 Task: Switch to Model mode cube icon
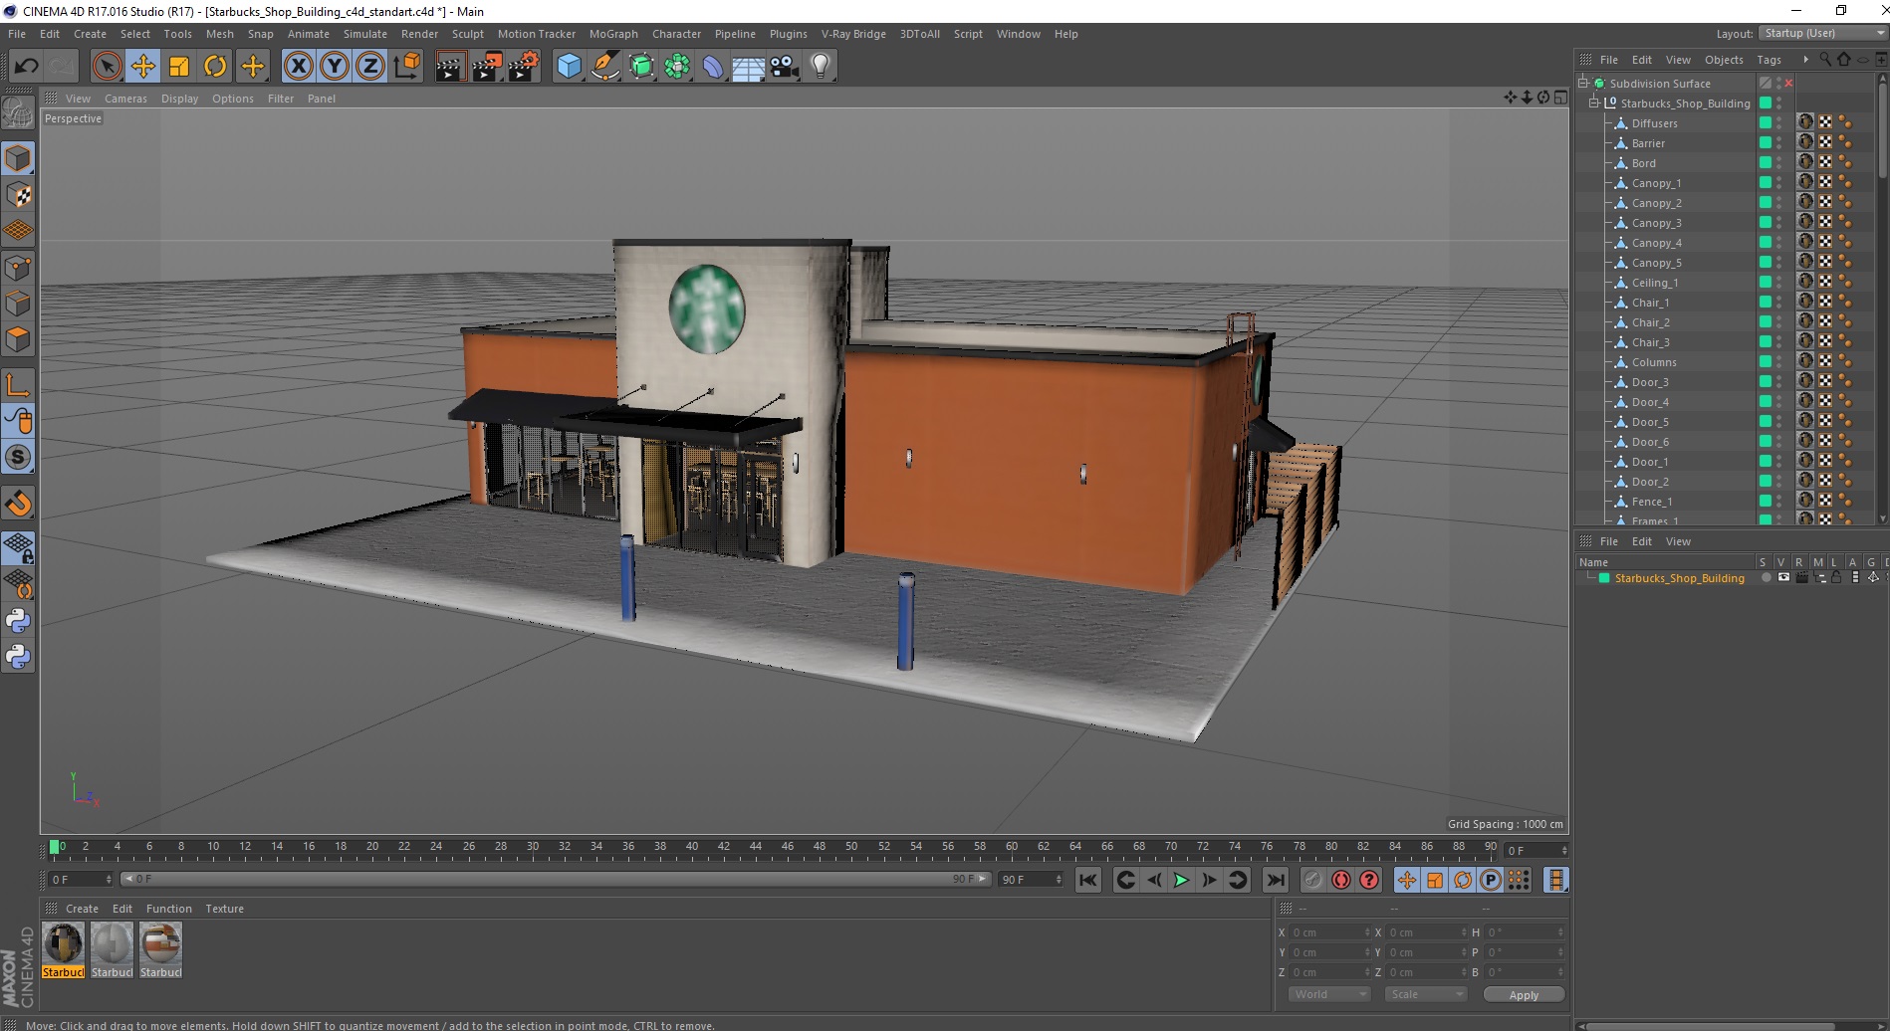point(18,158)
